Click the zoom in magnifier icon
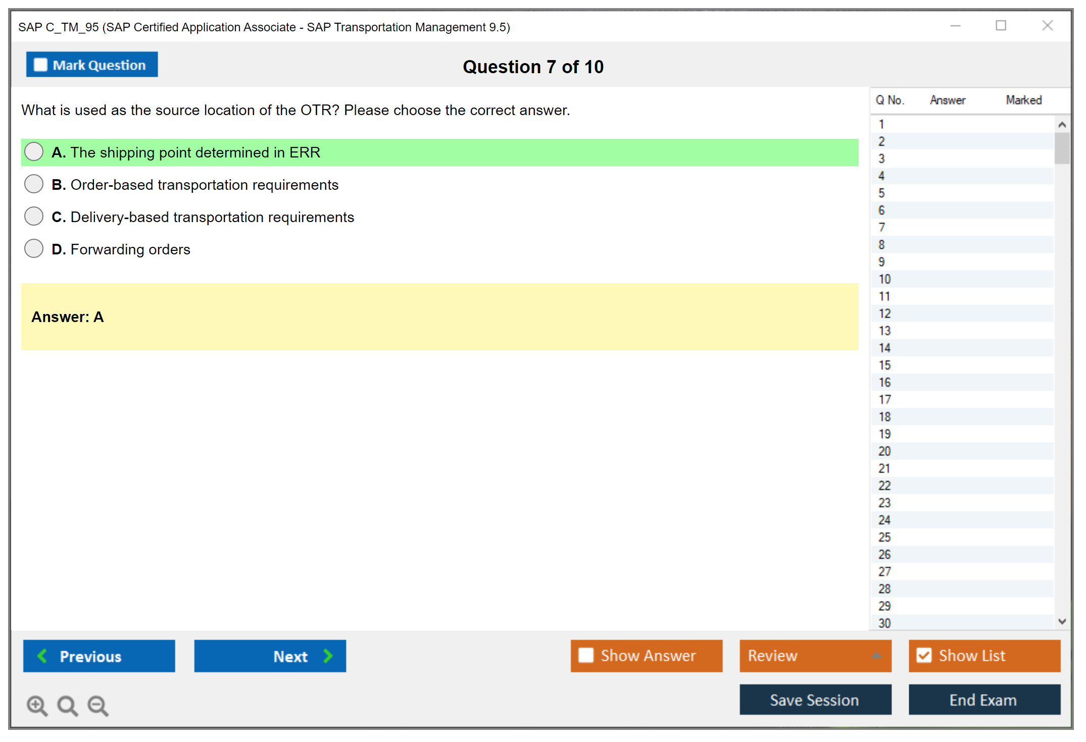1086x742 pixels. click(37, 705)
